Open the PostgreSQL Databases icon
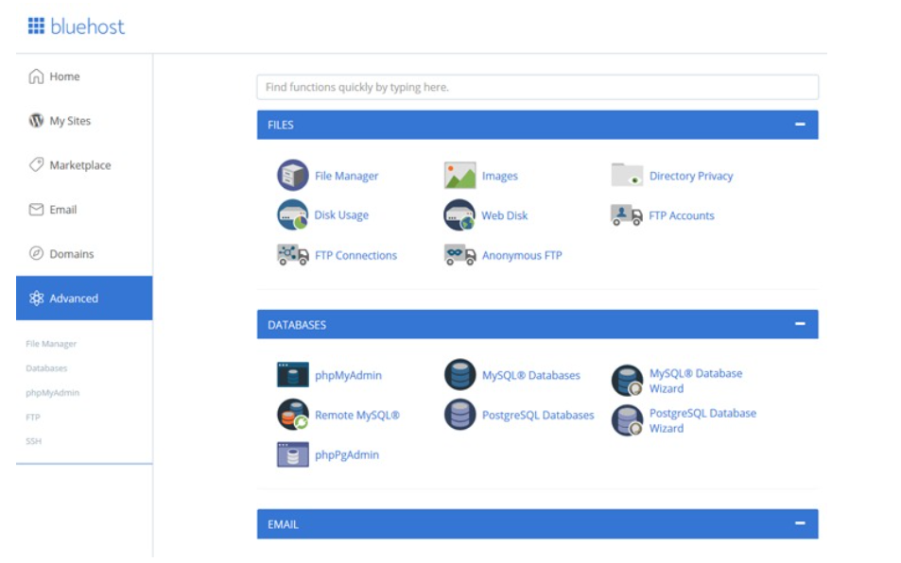Viewport: 901px width, 563px height. tap(459, 415)
